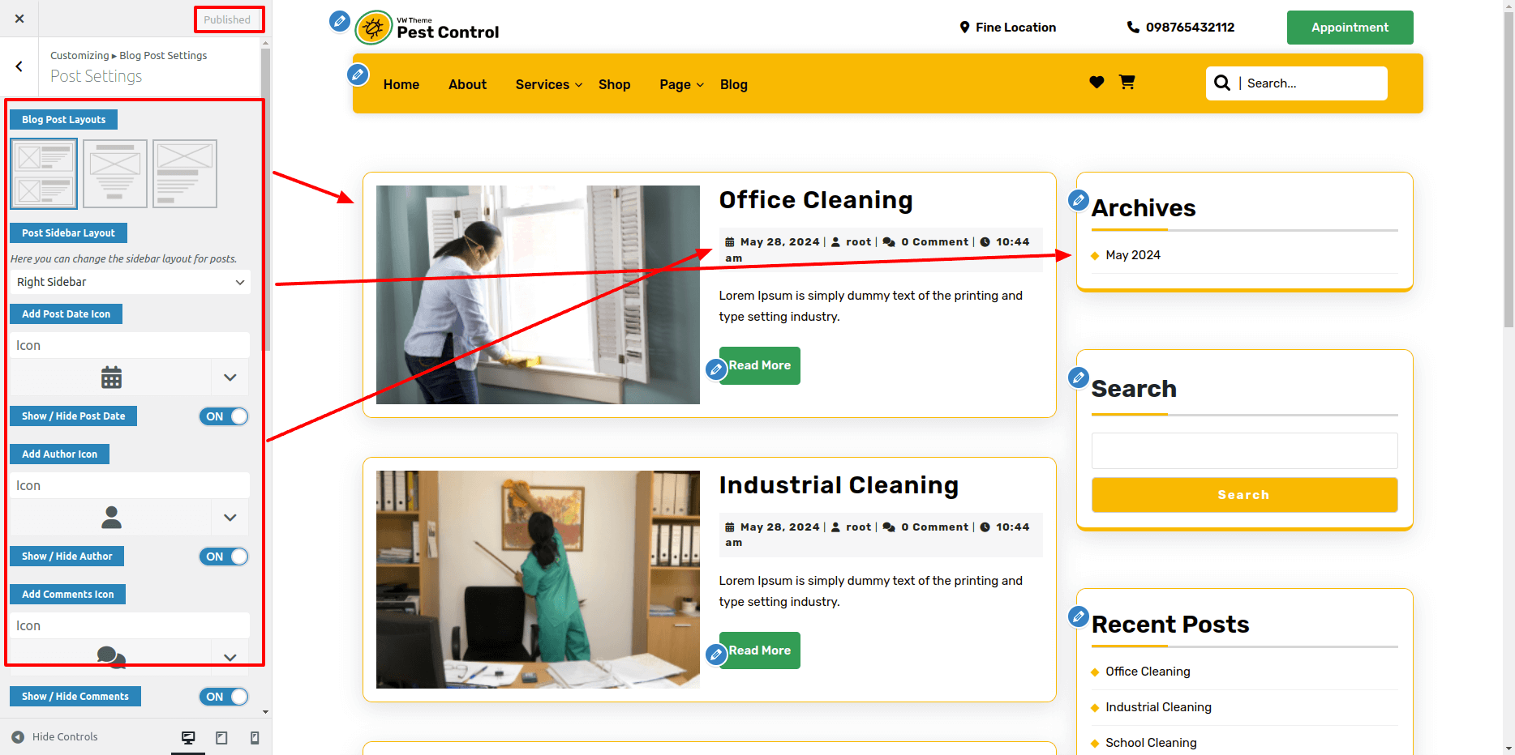This screenshot has width=1515, height=755.
Task: Switch to tablet preview device icon
Action: (221, 737)
